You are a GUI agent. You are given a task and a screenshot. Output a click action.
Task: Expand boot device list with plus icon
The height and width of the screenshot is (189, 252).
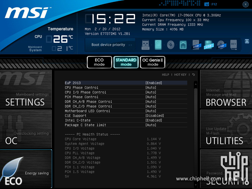247,41
